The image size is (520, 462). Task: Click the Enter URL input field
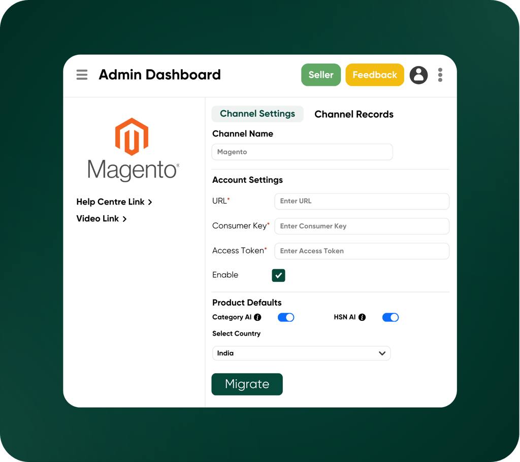(362, 201)
